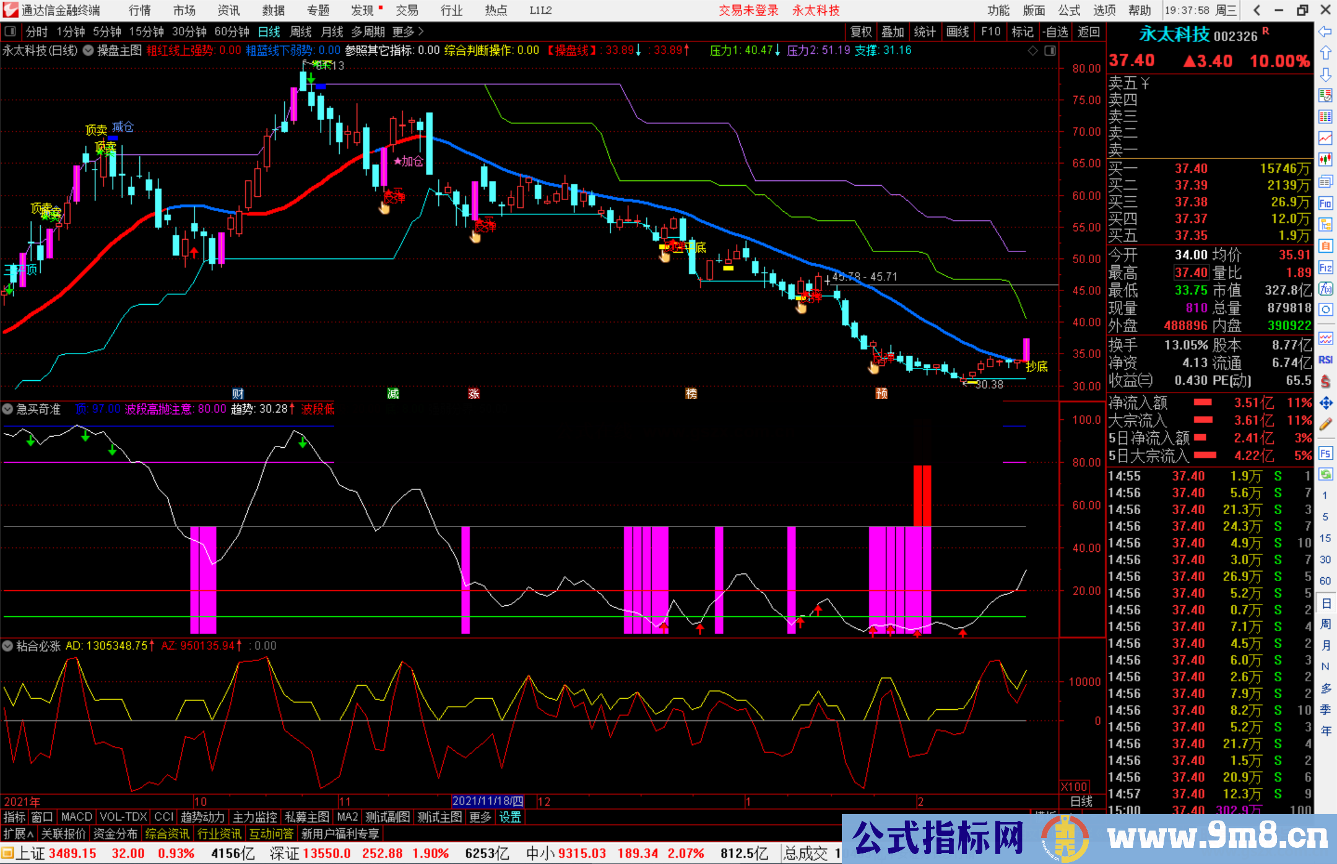Open the 行情 menu
This screenshot has width=1337, height=864.
(139, 10)
